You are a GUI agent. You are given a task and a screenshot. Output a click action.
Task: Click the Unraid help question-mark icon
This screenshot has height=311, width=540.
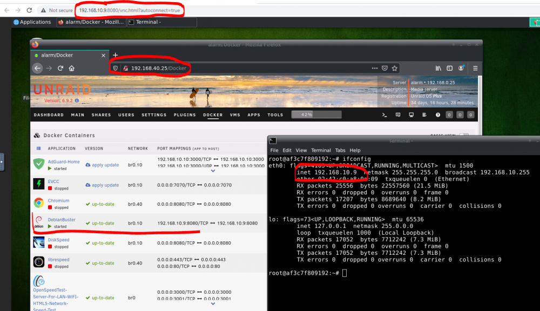(438, 115)
